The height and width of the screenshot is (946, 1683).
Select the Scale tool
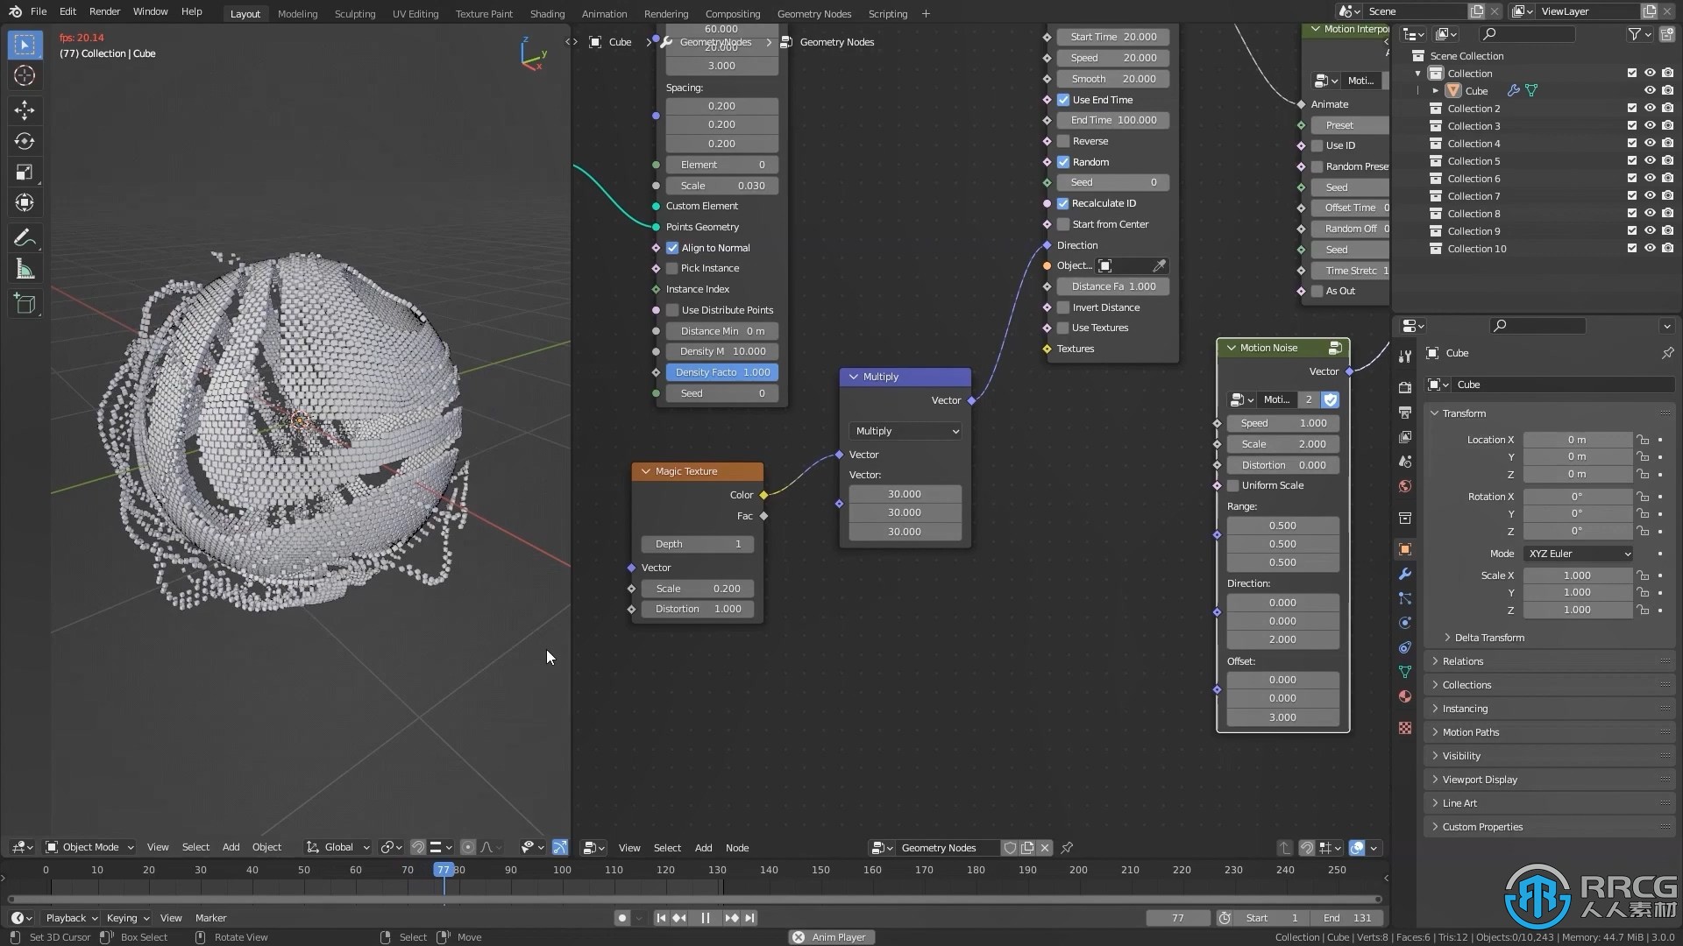[25, 173]
